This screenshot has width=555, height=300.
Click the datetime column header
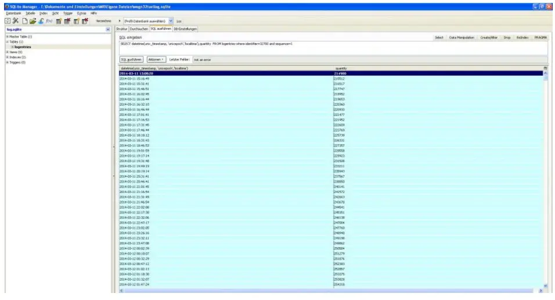click(226, 68)
